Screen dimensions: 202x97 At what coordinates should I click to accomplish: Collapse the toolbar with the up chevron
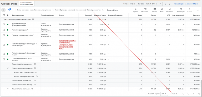198,10
